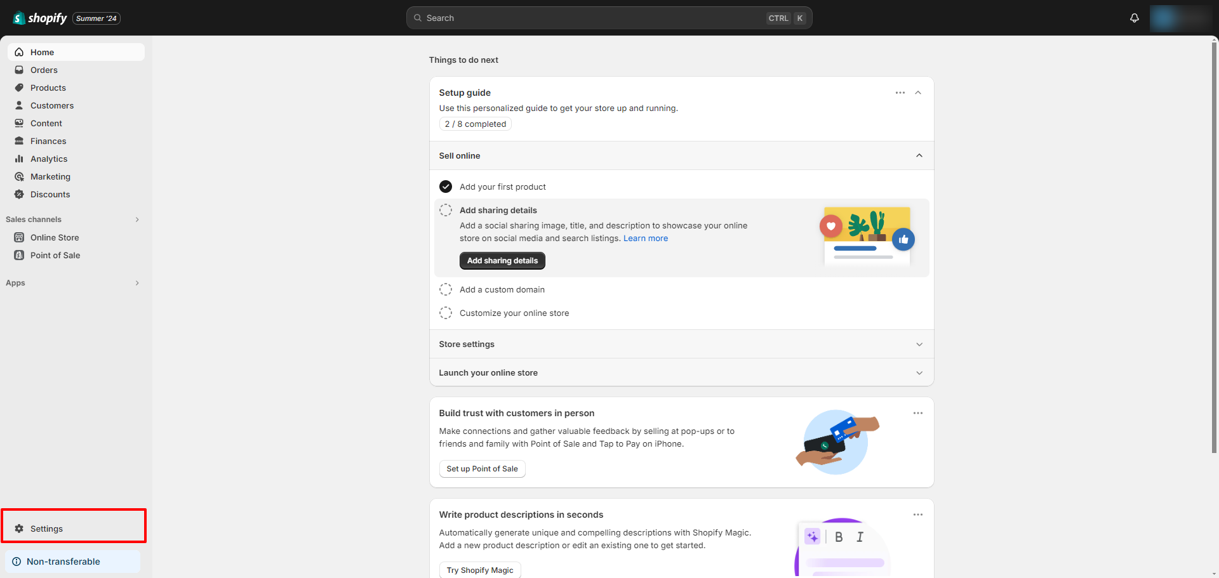Click the Products tag icon
This screenshot has height=578, width=1219.
(19, 88)
